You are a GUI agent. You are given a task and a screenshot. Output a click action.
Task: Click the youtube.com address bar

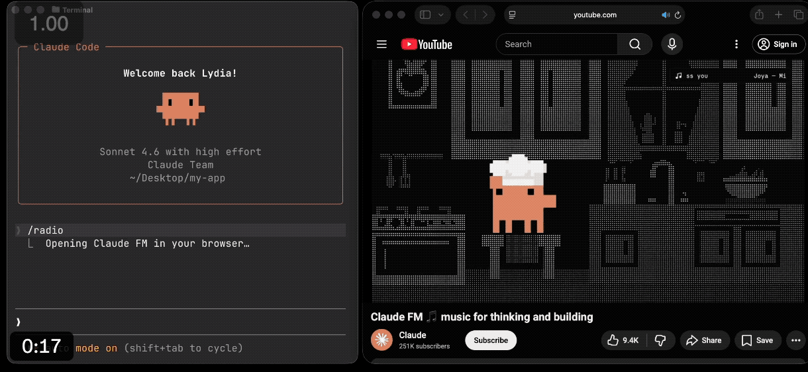(x=594, y=15)
